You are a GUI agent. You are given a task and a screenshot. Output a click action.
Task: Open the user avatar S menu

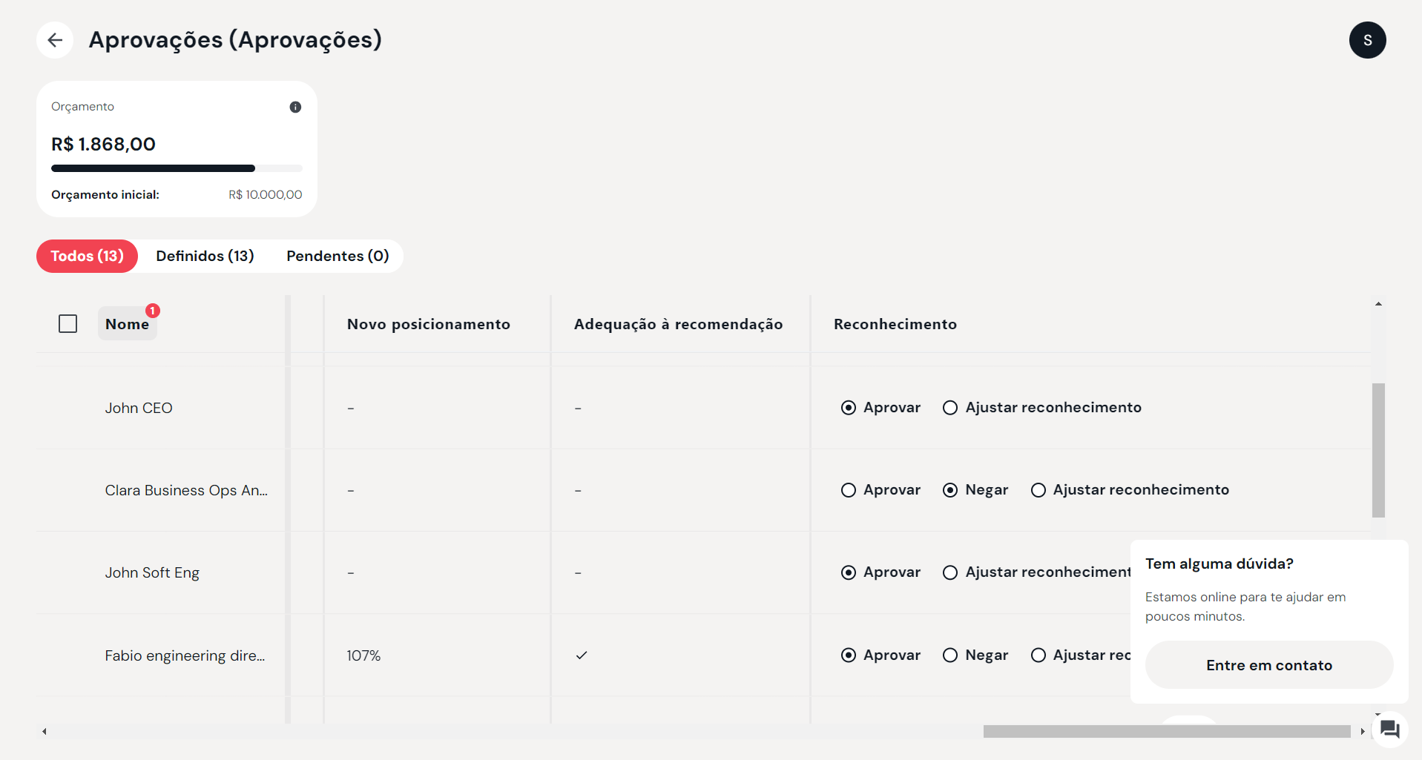(1367, 40)
